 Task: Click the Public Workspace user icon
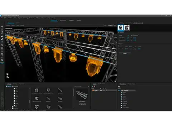tap(120, 91)
